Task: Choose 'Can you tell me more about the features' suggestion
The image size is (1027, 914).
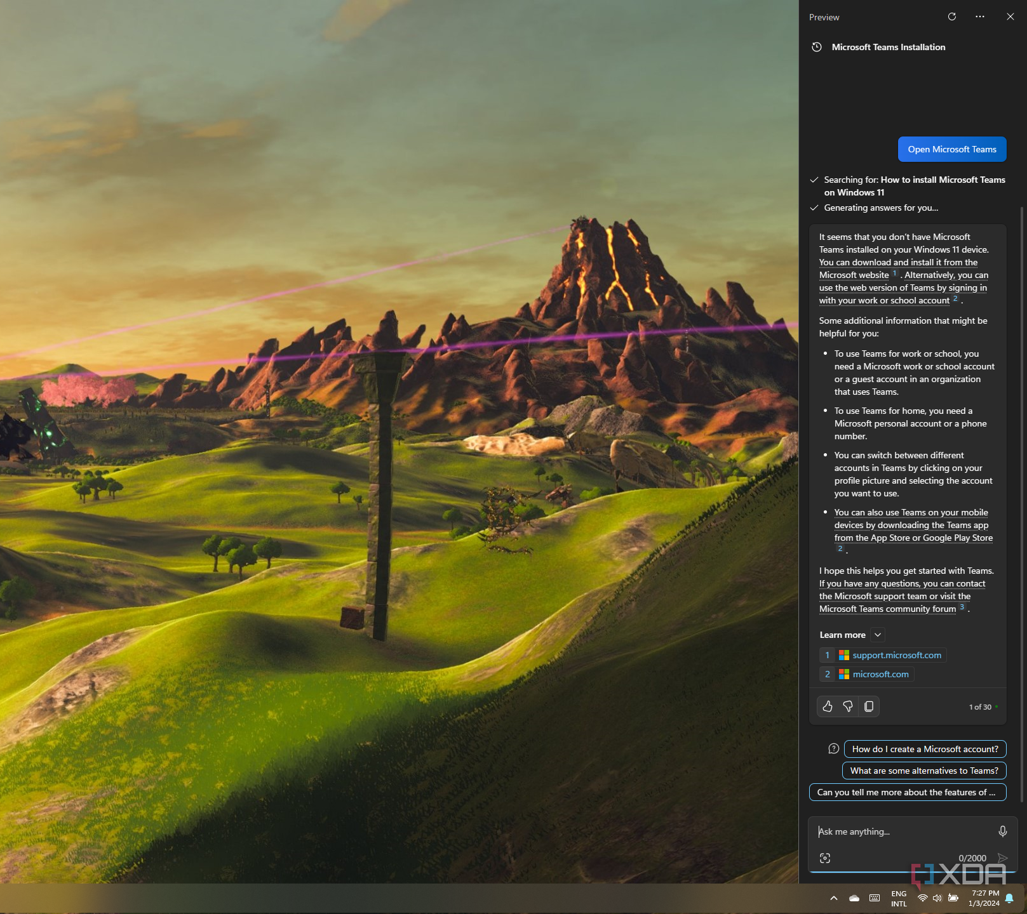Action: (908, 792)
